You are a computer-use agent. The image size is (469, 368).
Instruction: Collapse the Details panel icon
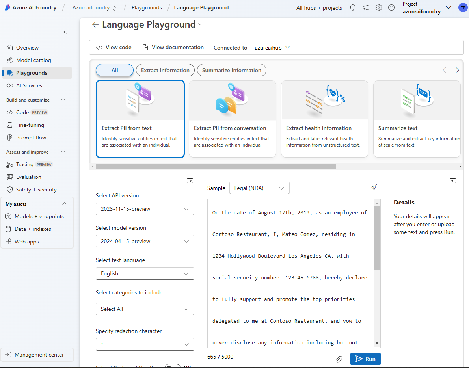point(453,181)
